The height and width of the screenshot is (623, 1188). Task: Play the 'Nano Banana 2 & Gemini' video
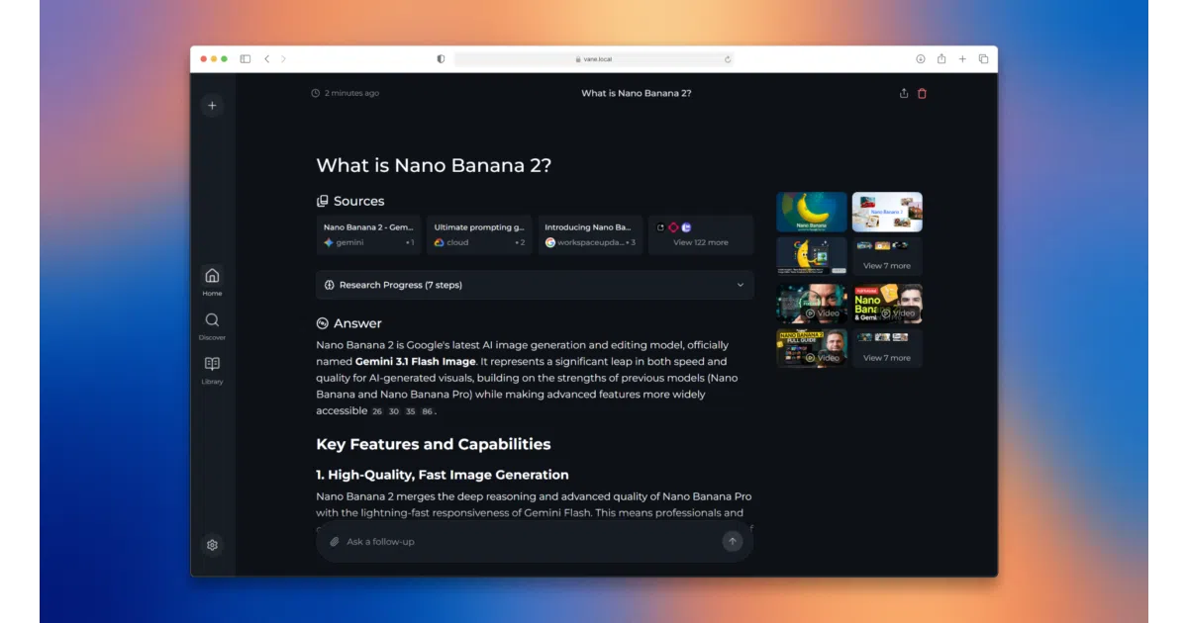click(887, 305)
